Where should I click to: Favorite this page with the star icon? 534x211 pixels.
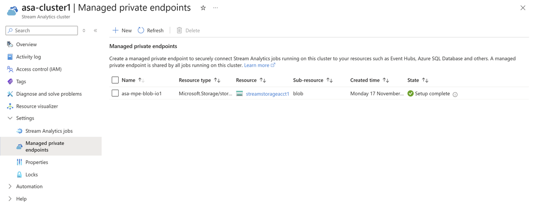pos(203,8)
